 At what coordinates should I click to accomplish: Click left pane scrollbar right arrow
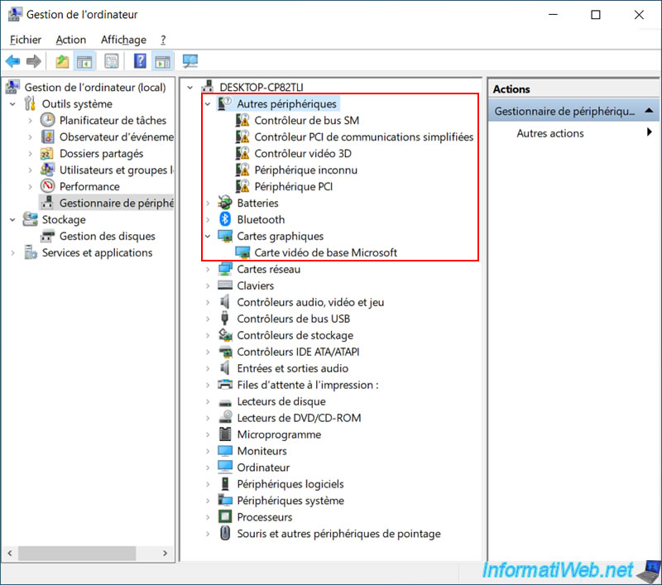165,553
